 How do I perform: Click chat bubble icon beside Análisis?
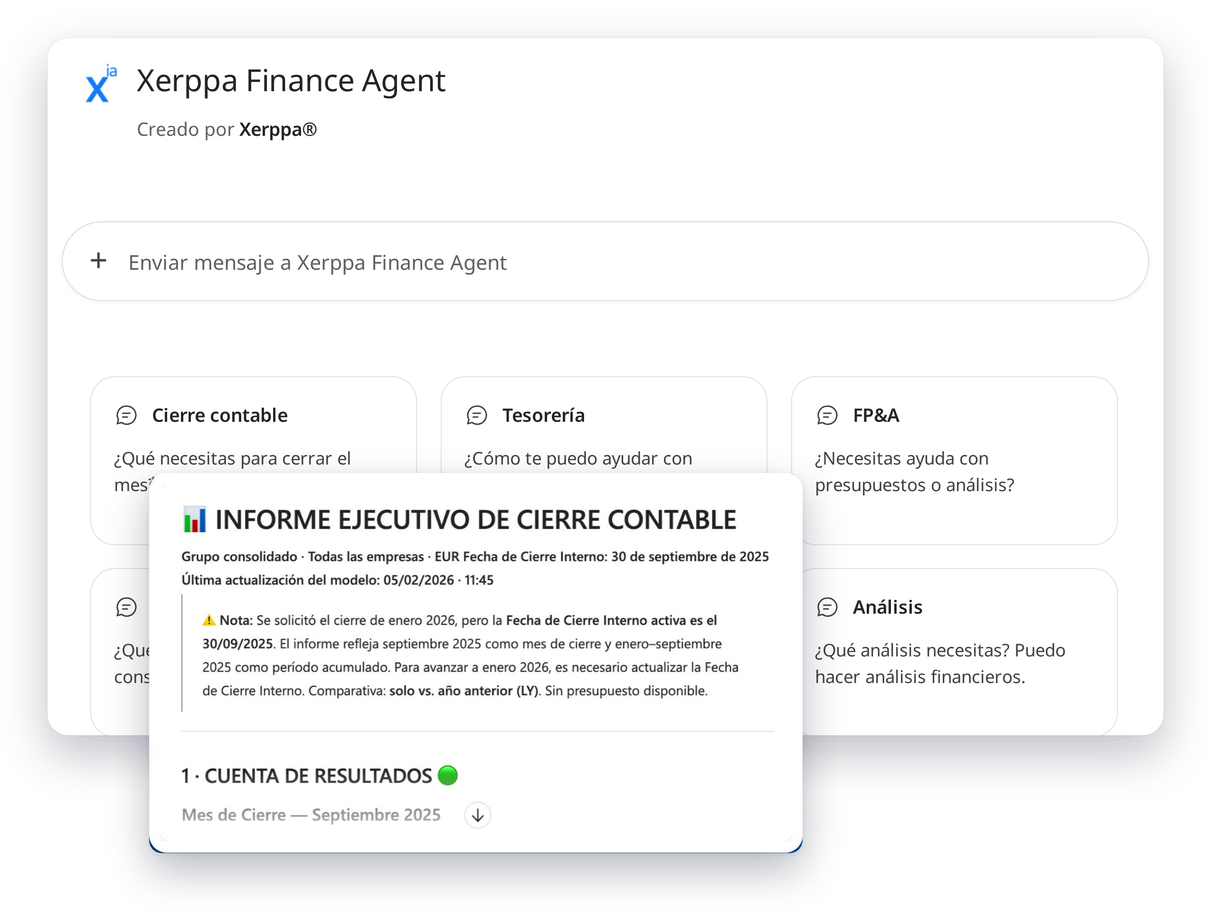827,607
